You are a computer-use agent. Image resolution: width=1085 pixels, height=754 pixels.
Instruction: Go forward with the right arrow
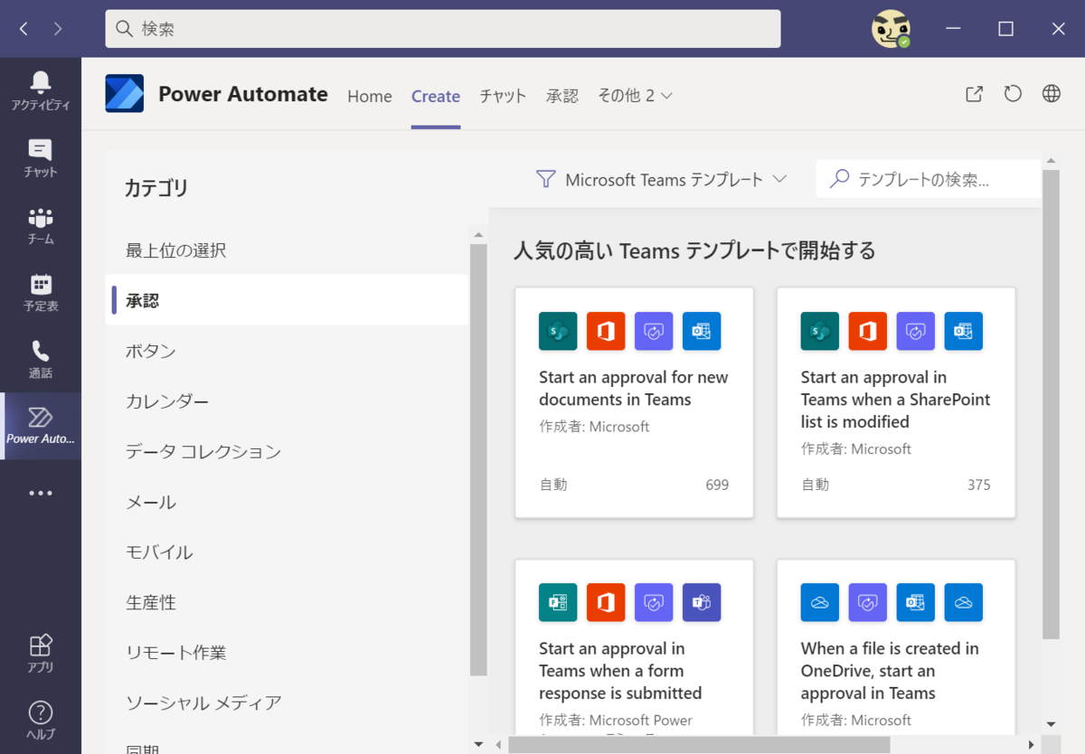(58, 29)
